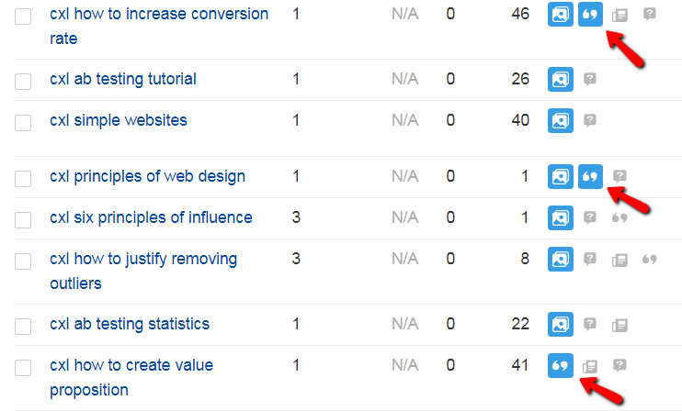Tick checkbox for 'cxl ab testing tutorial'
The width and height of the screenshot is (682, 411).
point(23,81)
